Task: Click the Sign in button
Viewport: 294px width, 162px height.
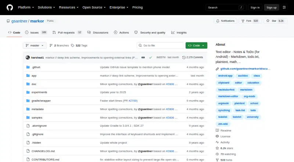Action: click(255, 7)
